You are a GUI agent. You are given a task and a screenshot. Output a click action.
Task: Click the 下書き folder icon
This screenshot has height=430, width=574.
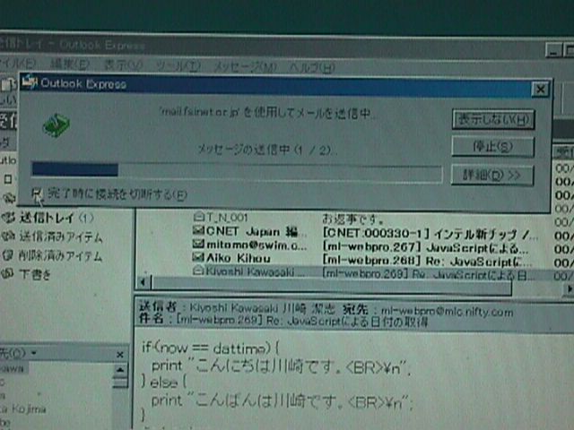pyautogui.click(x=8, y=273)
